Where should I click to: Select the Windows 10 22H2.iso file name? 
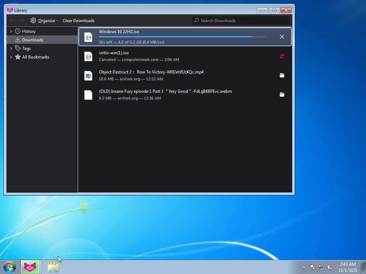click(119, 32)
